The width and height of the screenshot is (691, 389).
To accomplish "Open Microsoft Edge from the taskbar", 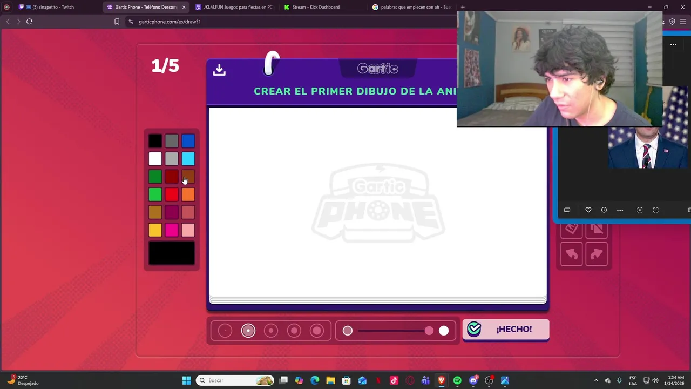I will point(315,380).
